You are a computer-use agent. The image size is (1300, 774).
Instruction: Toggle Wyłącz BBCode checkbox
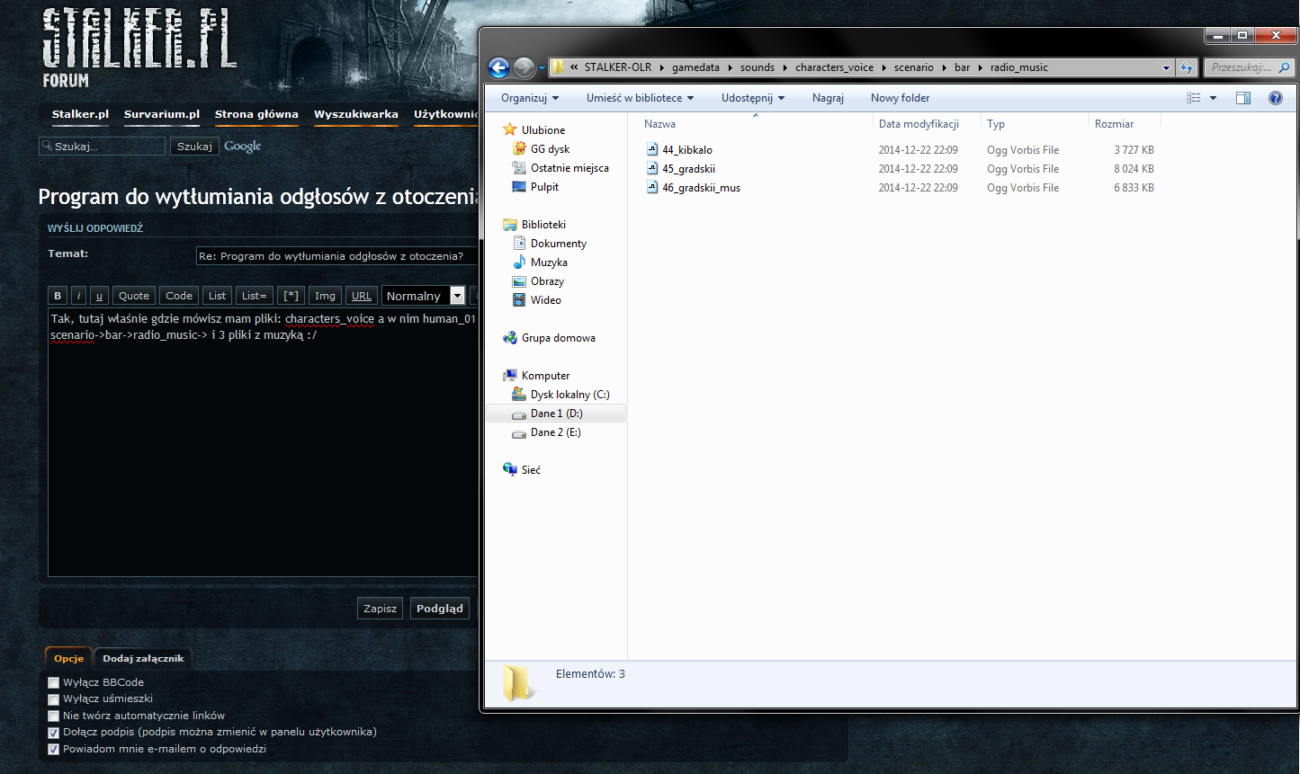pyautogui.click(x=54, y=683)
